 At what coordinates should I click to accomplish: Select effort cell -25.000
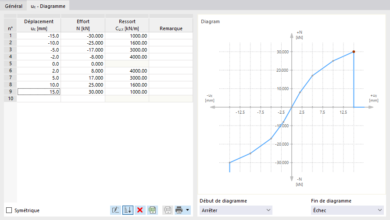tap(83, 43)
